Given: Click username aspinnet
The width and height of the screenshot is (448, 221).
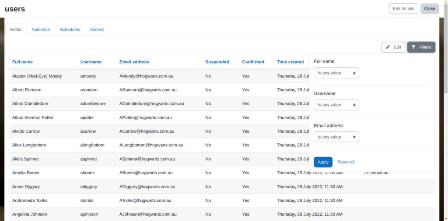Looking at the screenshot, I should pos(88,159).
